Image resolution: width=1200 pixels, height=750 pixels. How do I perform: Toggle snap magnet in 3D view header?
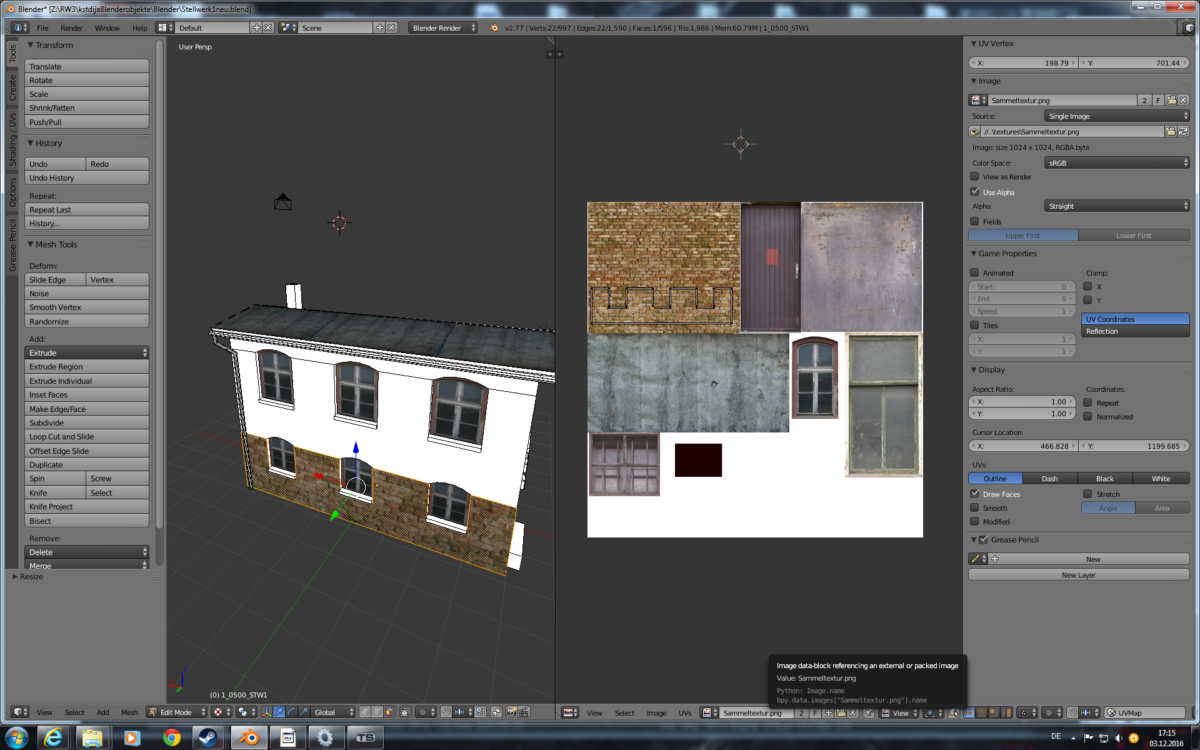coord(446,712)
